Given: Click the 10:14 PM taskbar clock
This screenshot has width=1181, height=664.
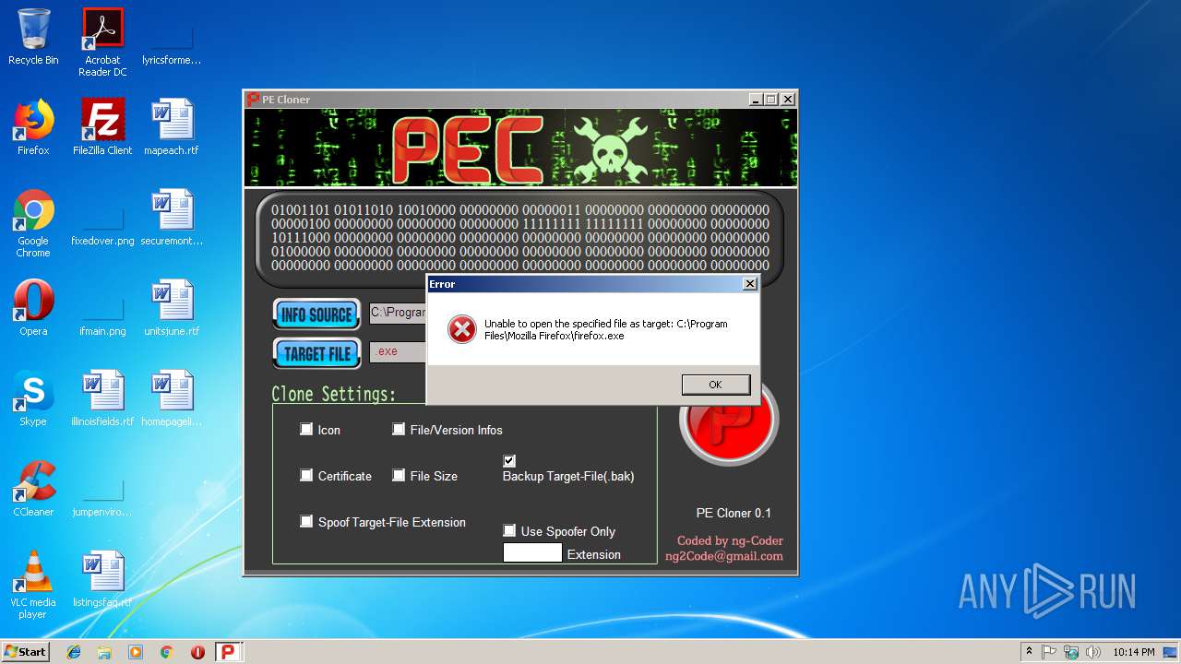Looking at the screenshot, I should click(x=1133, y=652).
